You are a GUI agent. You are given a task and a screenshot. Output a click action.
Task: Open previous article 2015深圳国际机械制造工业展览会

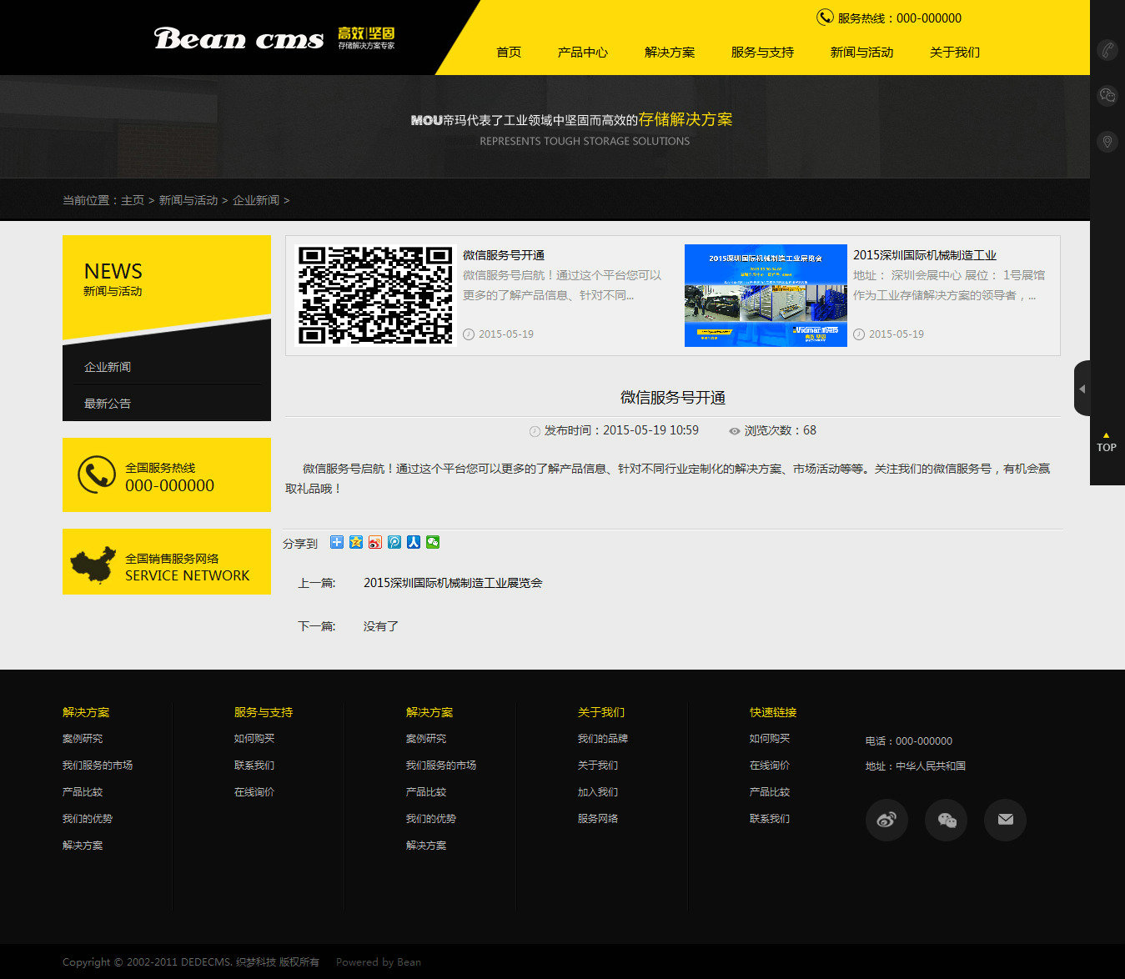pos(452,583)
